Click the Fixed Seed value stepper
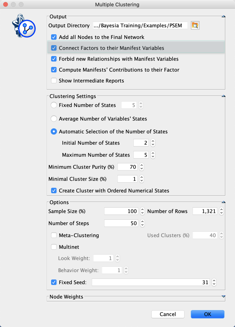The width and height of the screenshot is (235, 327). click(214, 282)
